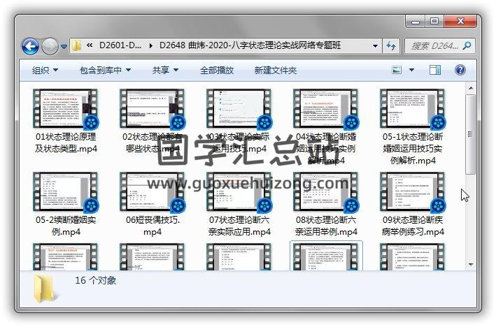Minimize the Explorer window
The width and height of the screenshot is (496, 327).
[x=415, y=22]
